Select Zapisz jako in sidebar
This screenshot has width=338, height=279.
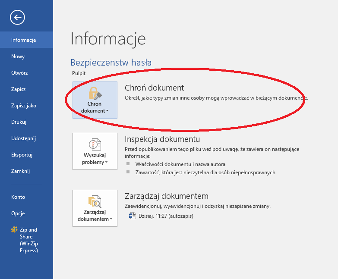[x=24, y=106]
